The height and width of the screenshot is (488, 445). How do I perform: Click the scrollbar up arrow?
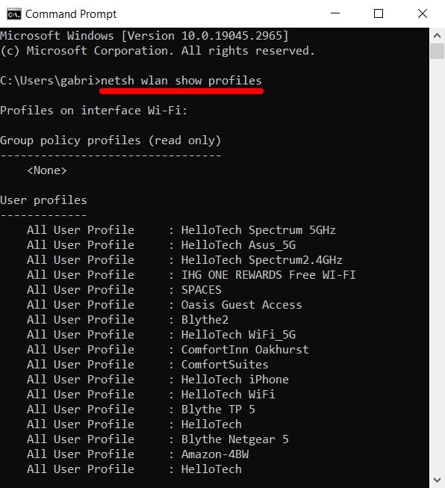pyautogui.click(x=437, y=35)
